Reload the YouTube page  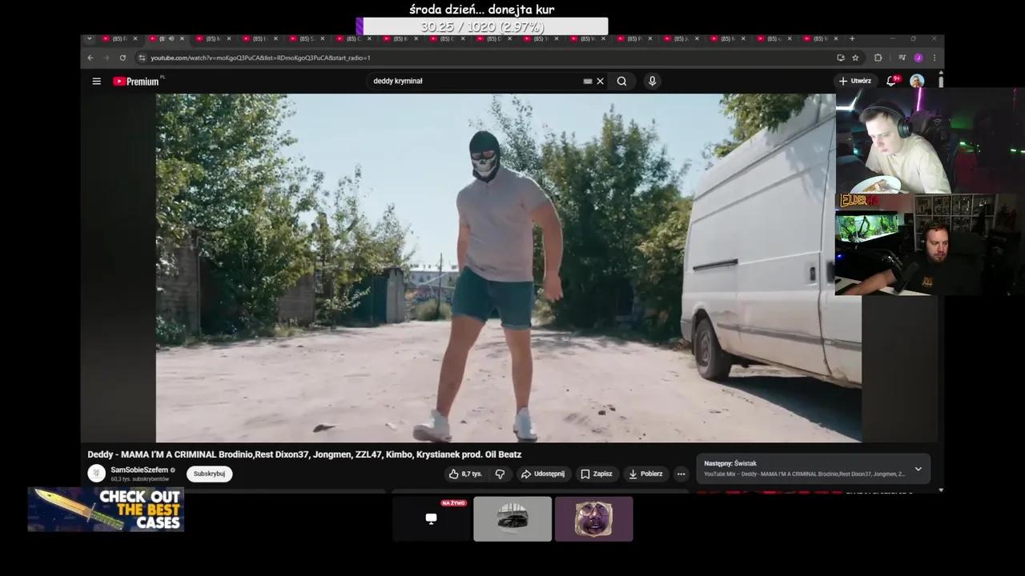(x=123, y=58)
